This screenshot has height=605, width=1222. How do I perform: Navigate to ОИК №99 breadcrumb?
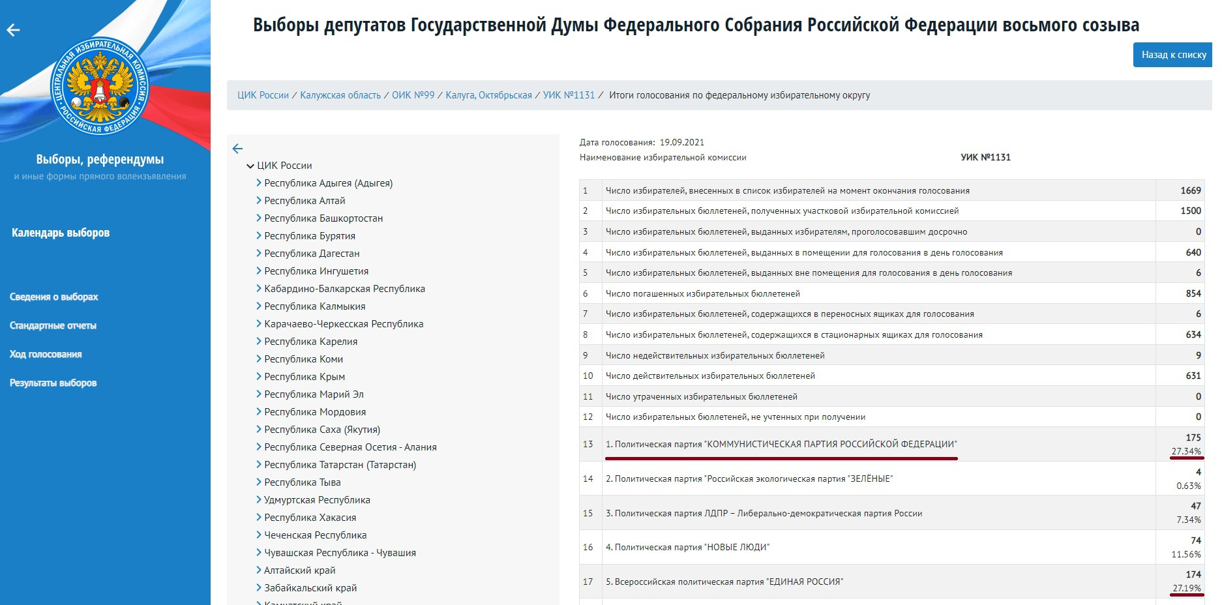pyautogui.click(x=413, y=95)
